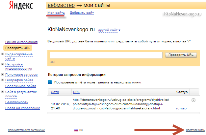Open Права на управление link
Image resolution: width=206 pixels, height=135 pixels.
(x=23, y=108)
